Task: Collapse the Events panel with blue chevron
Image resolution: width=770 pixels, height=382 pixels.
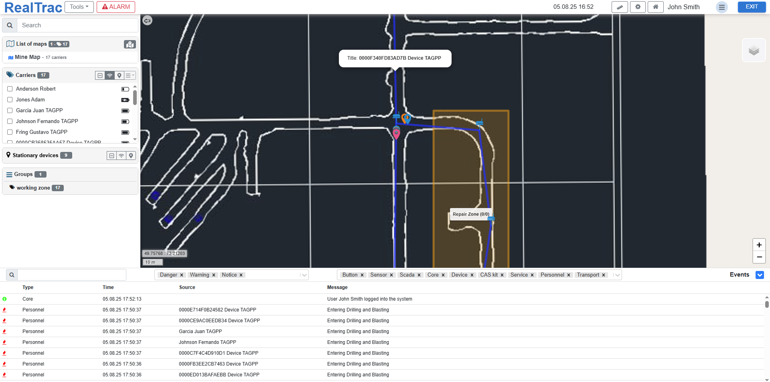Action: tap(760, 275)
